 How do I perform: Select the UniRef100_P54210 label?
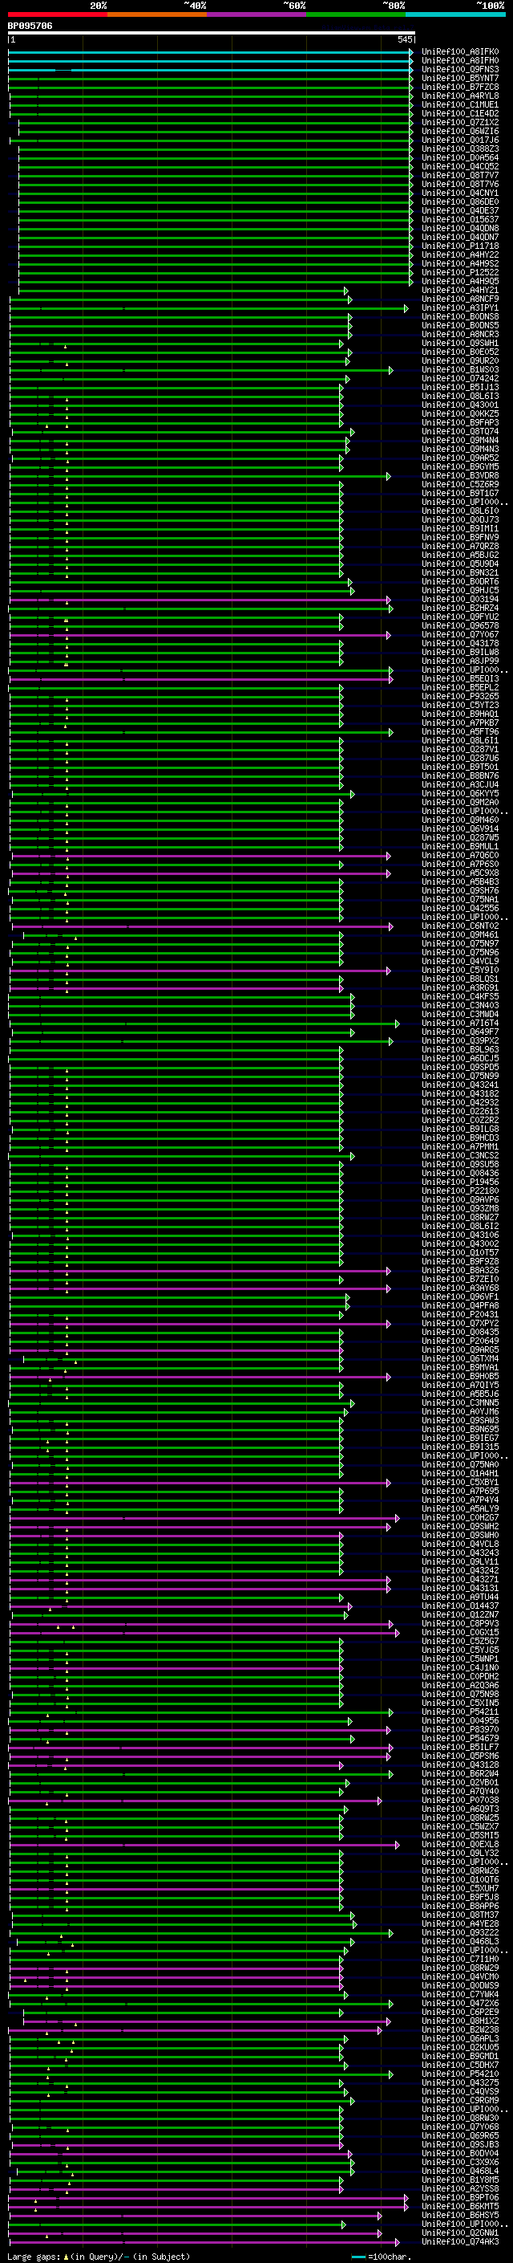[459, 2074]
